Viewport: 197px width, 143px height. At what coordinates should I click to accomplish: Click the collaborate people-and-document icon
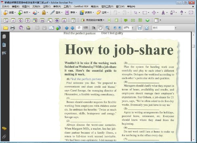pyautogui.click(x=35, y=12)
